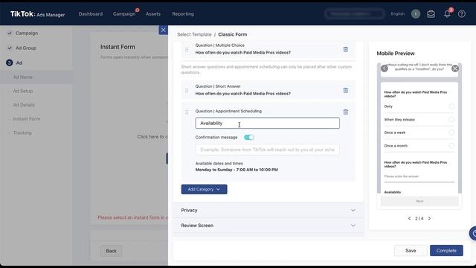Click the floating support chat icon
Image resolution: width=476 pixels, height=268 pixels.
click(473, 233)
